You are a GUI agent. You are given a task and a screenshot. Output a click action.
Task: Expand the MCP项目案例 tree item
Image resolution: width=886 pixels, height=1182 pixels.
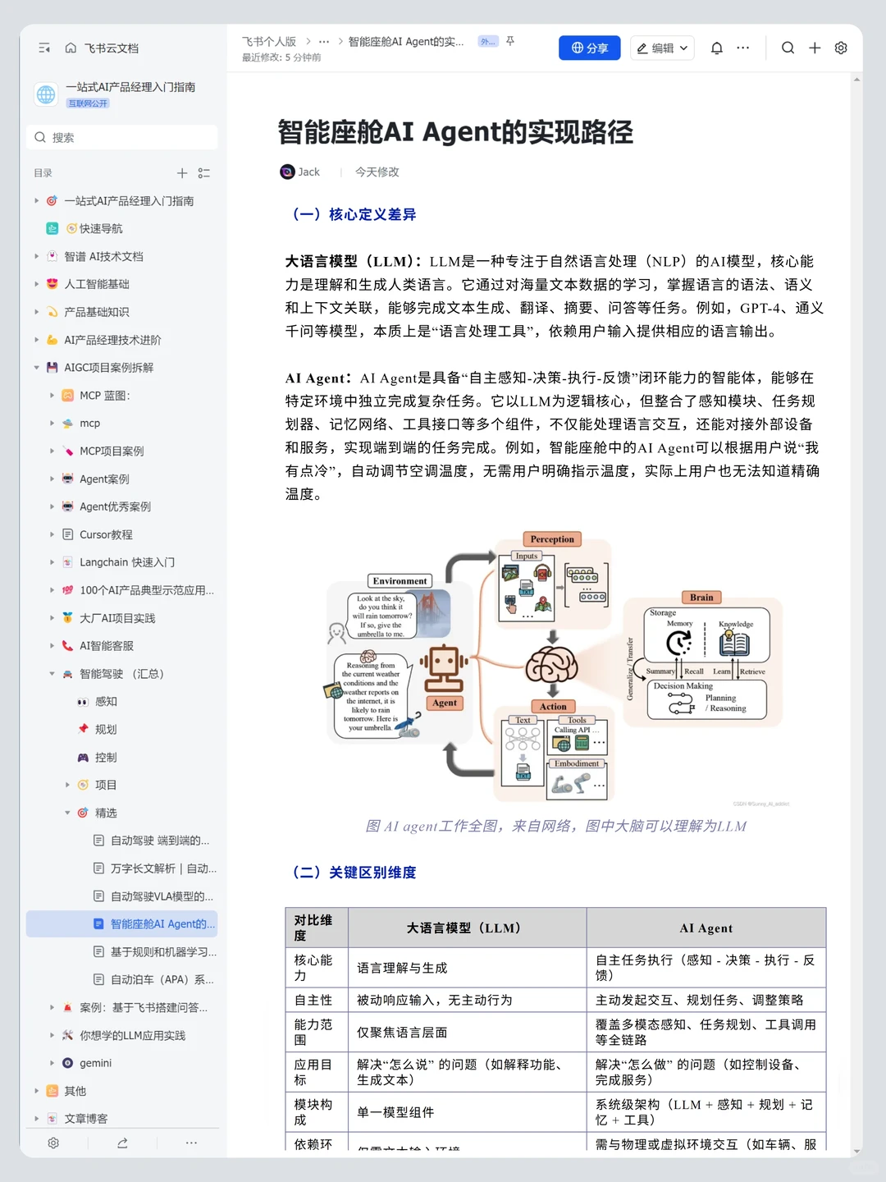click(52, 451)
